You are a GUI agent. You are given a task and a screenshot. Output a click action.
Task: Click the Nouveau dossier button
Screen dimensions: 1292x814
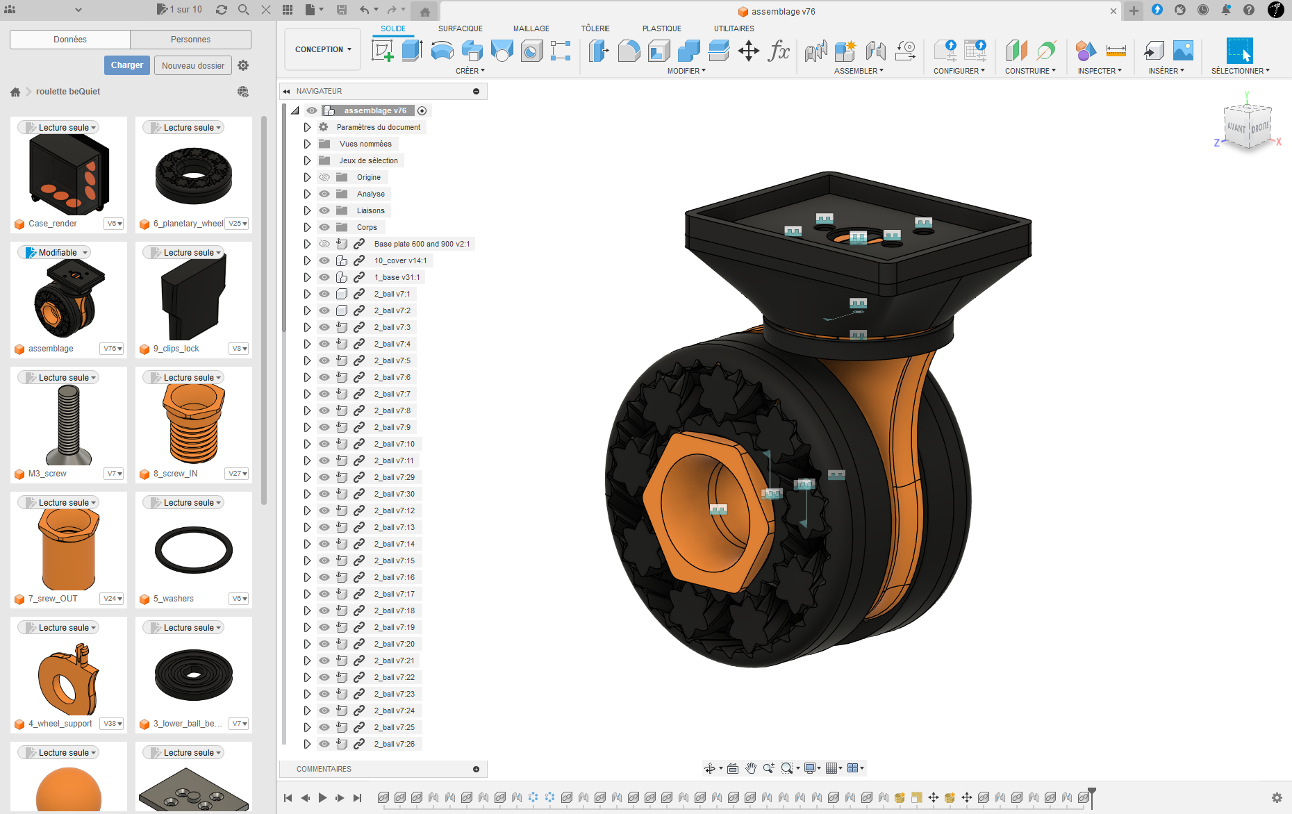[x=193, y=65]
